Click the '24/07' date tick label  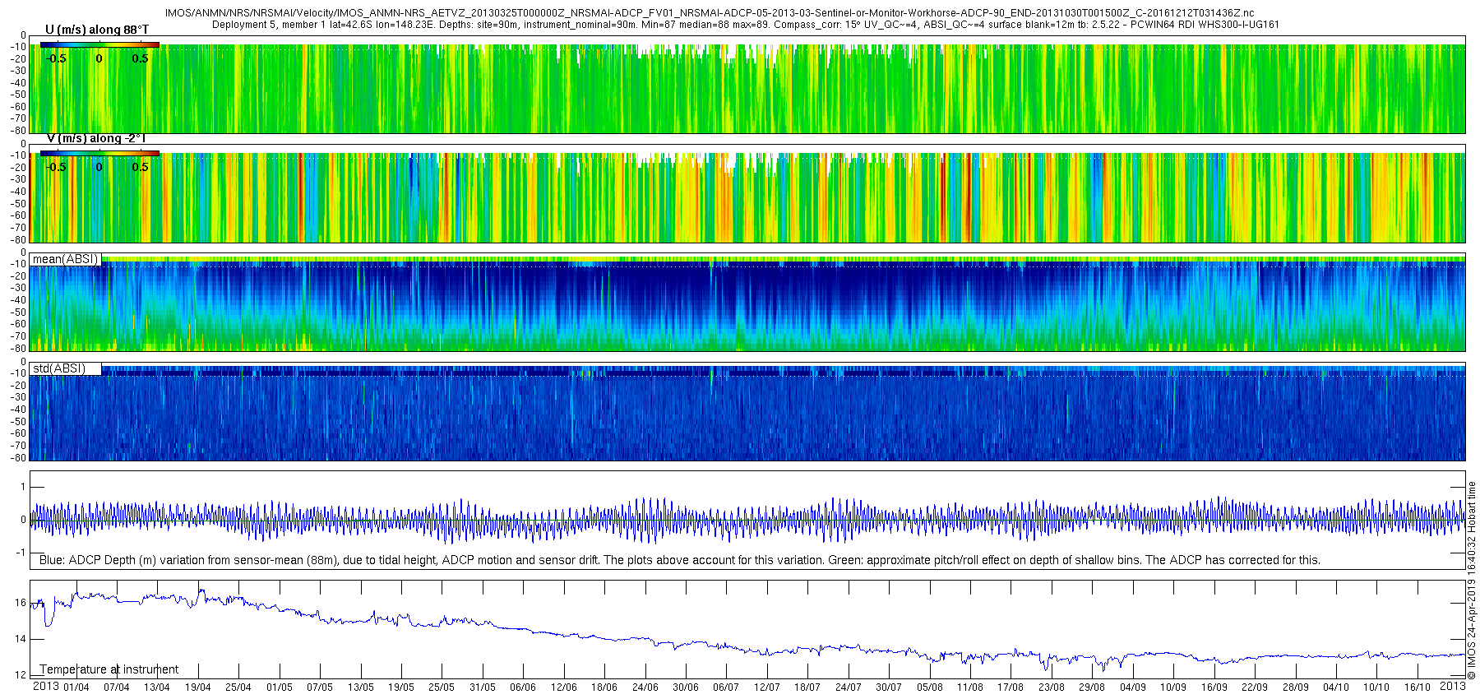click(x=849, y=687)
